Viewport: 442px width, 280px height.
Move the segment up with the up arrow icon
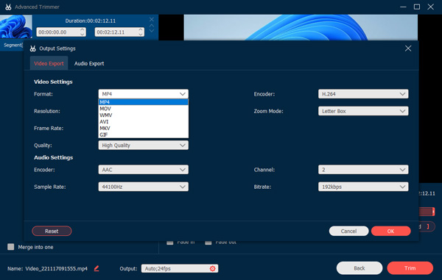point(152,25)
